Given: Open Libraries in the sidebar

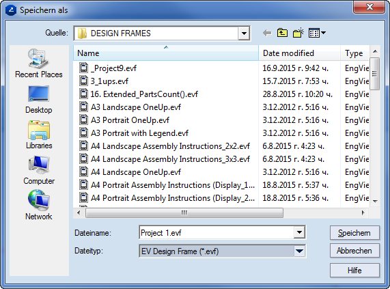Looking at the screenshot, I should (39, 135).
